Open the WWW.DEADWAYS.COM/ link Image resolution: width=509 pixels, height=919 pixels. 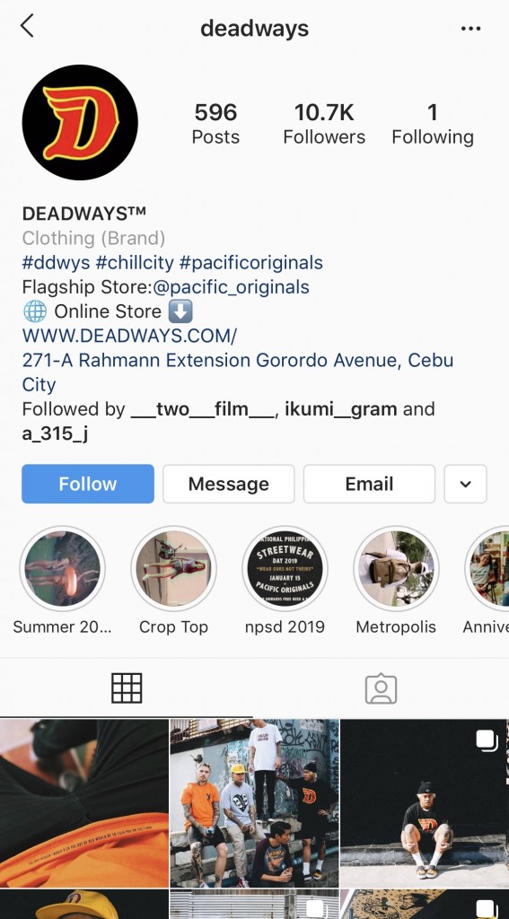pos(129,336)
